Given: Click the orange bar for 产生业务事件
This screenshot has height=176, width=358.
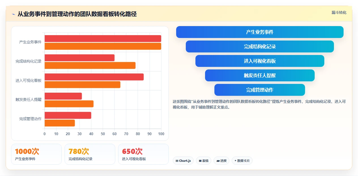Looking at the screenshot, I should click(x=103, y=46).
